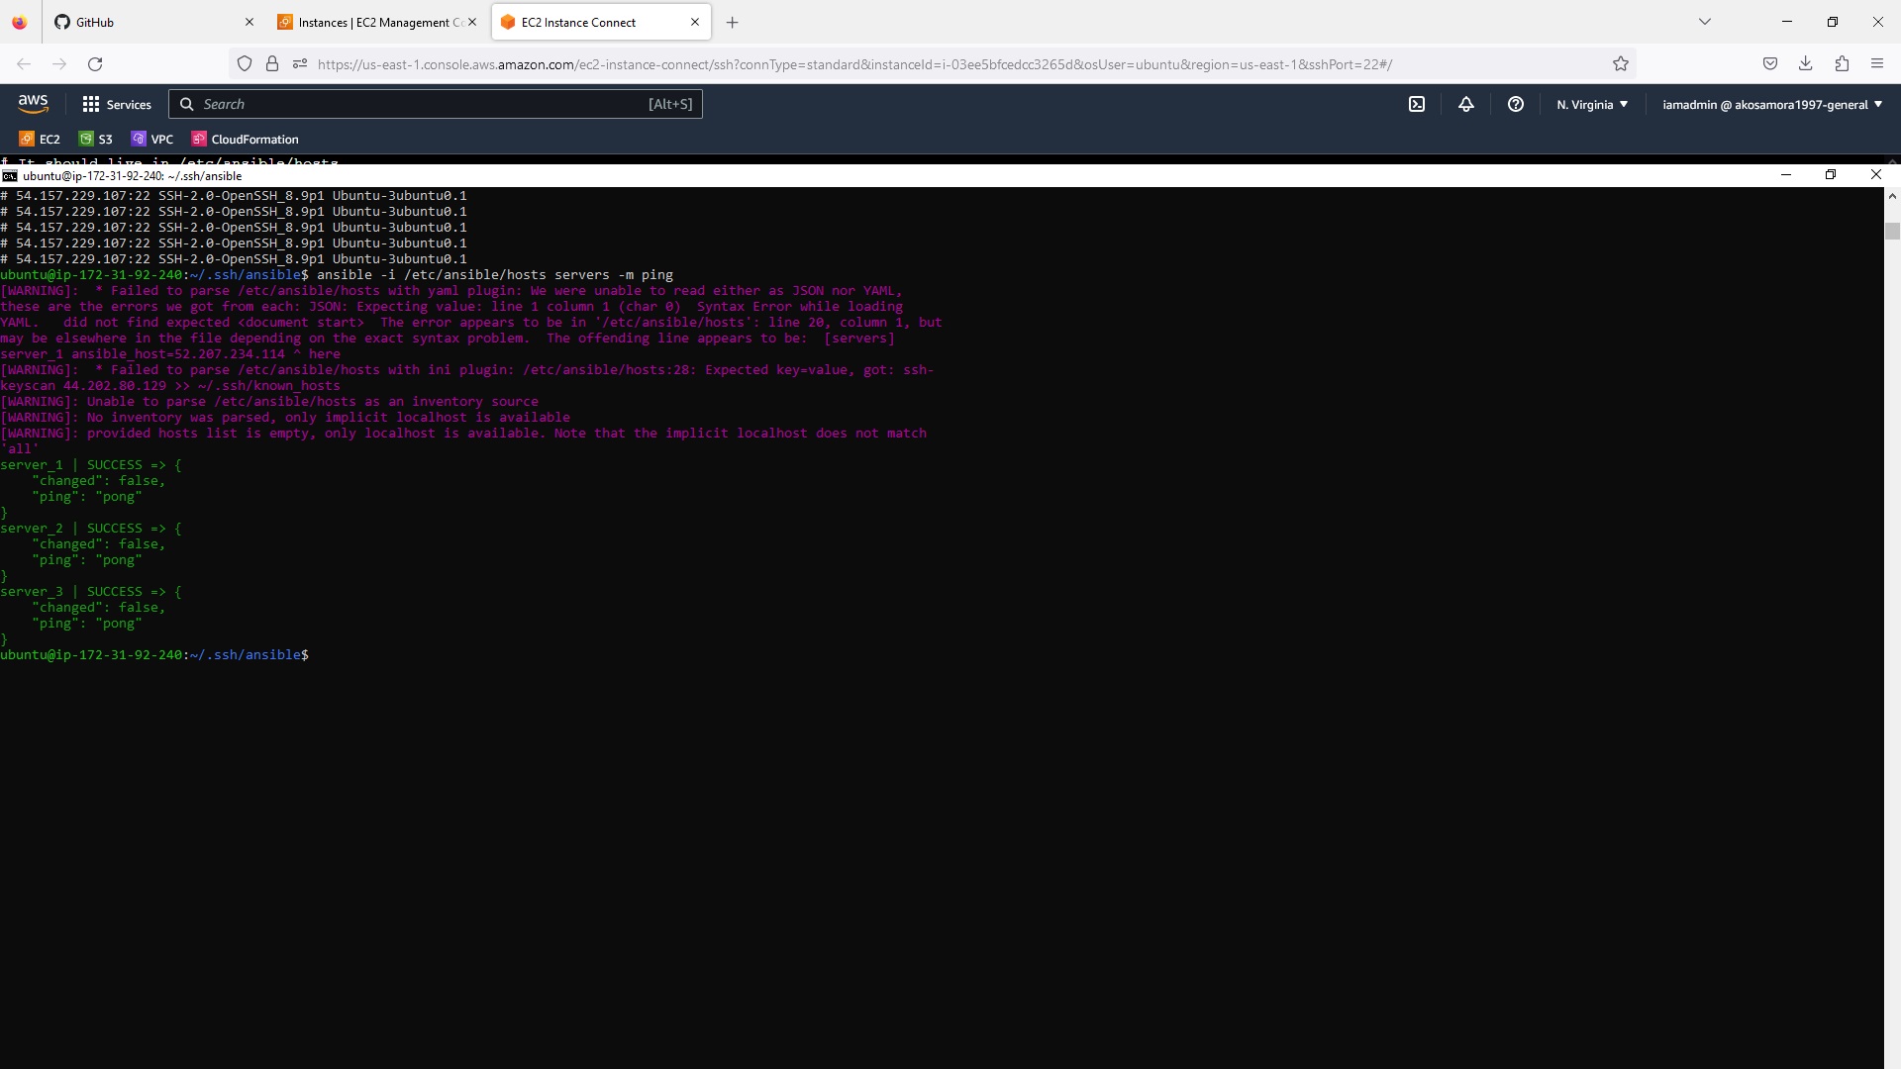Bookmark this page with the star icon
The height and width of the screenshot is (1069, 1901).
coord(1622,63)
